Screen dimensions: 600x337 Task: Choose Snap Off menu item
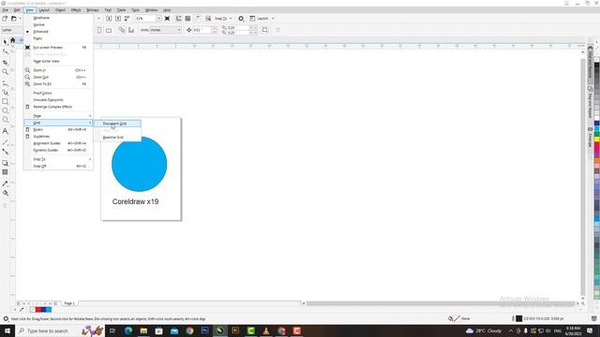coord(58,167)
